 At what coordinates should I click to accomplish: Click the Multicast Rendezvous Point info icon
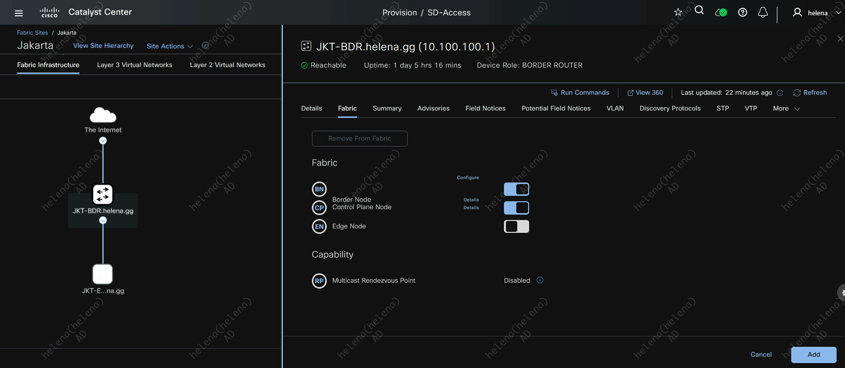[x=540, y=280]
